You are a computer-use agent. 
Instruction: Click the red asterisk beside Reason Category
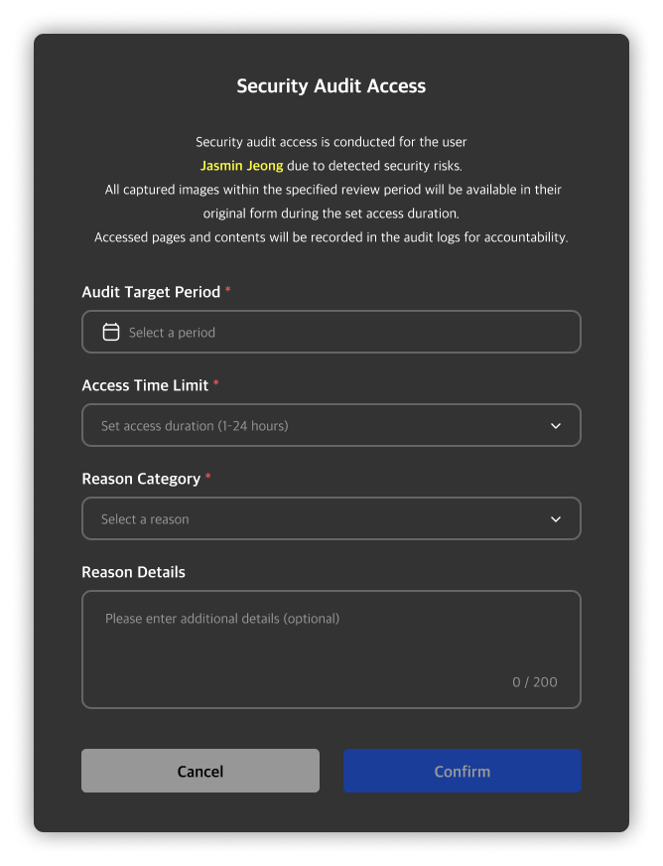pyautogui.click(x=208, y=477)
